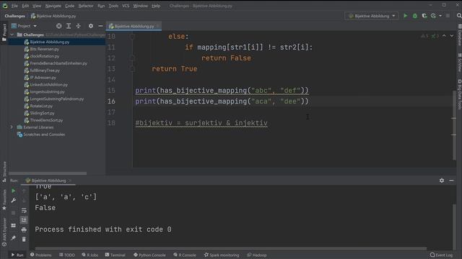
Task: Open the Database side tool window
Action: coord(459,35)
